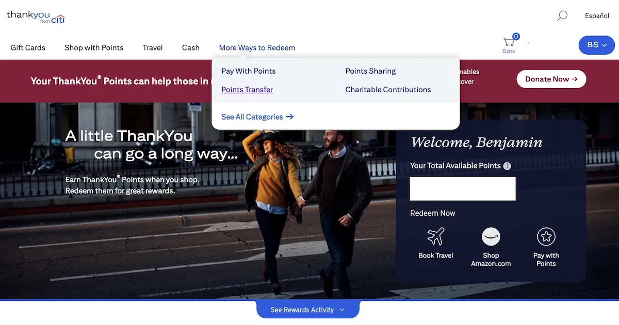The image size is (619, 325).
Task: Open the shopping cart icon
Action: (509, 42)
